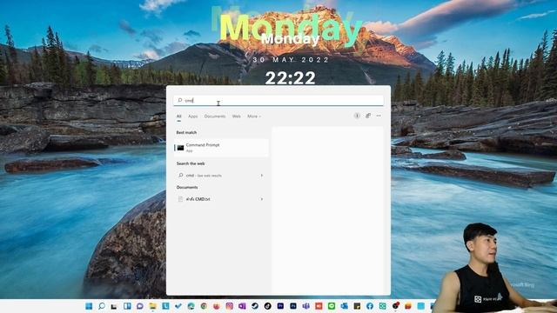557x313 pixels.
Task: Open the Widgets panel from taskbar
Action: [127, 306]
